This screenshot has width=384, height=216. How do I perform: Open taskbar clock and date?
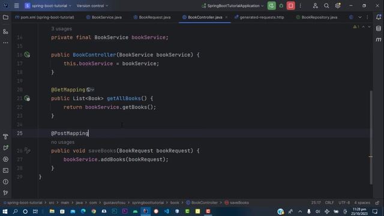(359, 211)
